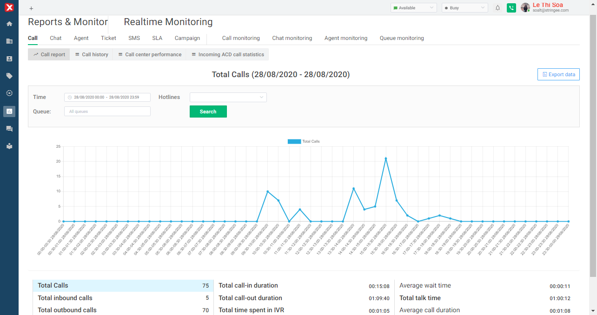
Task: Add a new tab with plus icon
Action: pyautogui.click(x=31, y=8)
